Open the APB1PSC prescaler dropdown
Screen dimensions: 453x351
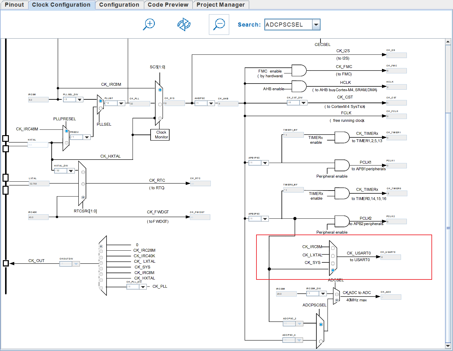click(x=265, y=163)
